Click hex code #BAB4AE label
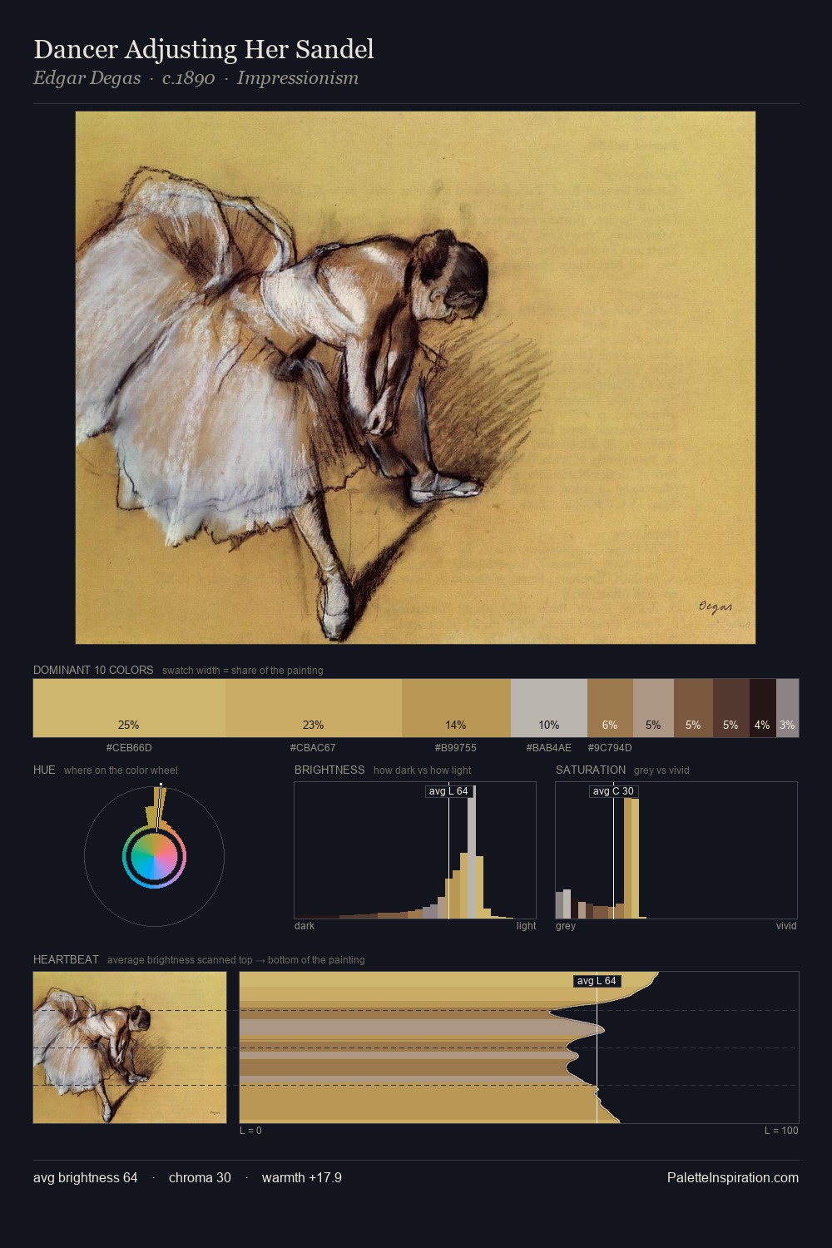The width and height of the screenshot is (832, 1248). pos(549,747)
